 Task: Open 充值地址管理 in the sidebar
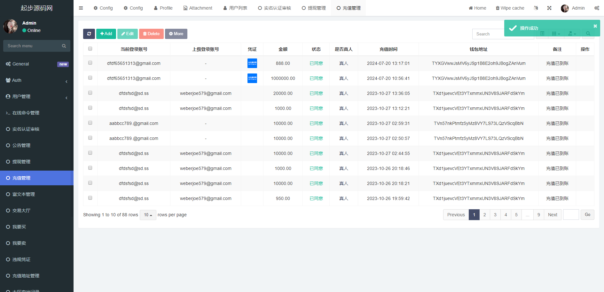click(x=26, y=276)
